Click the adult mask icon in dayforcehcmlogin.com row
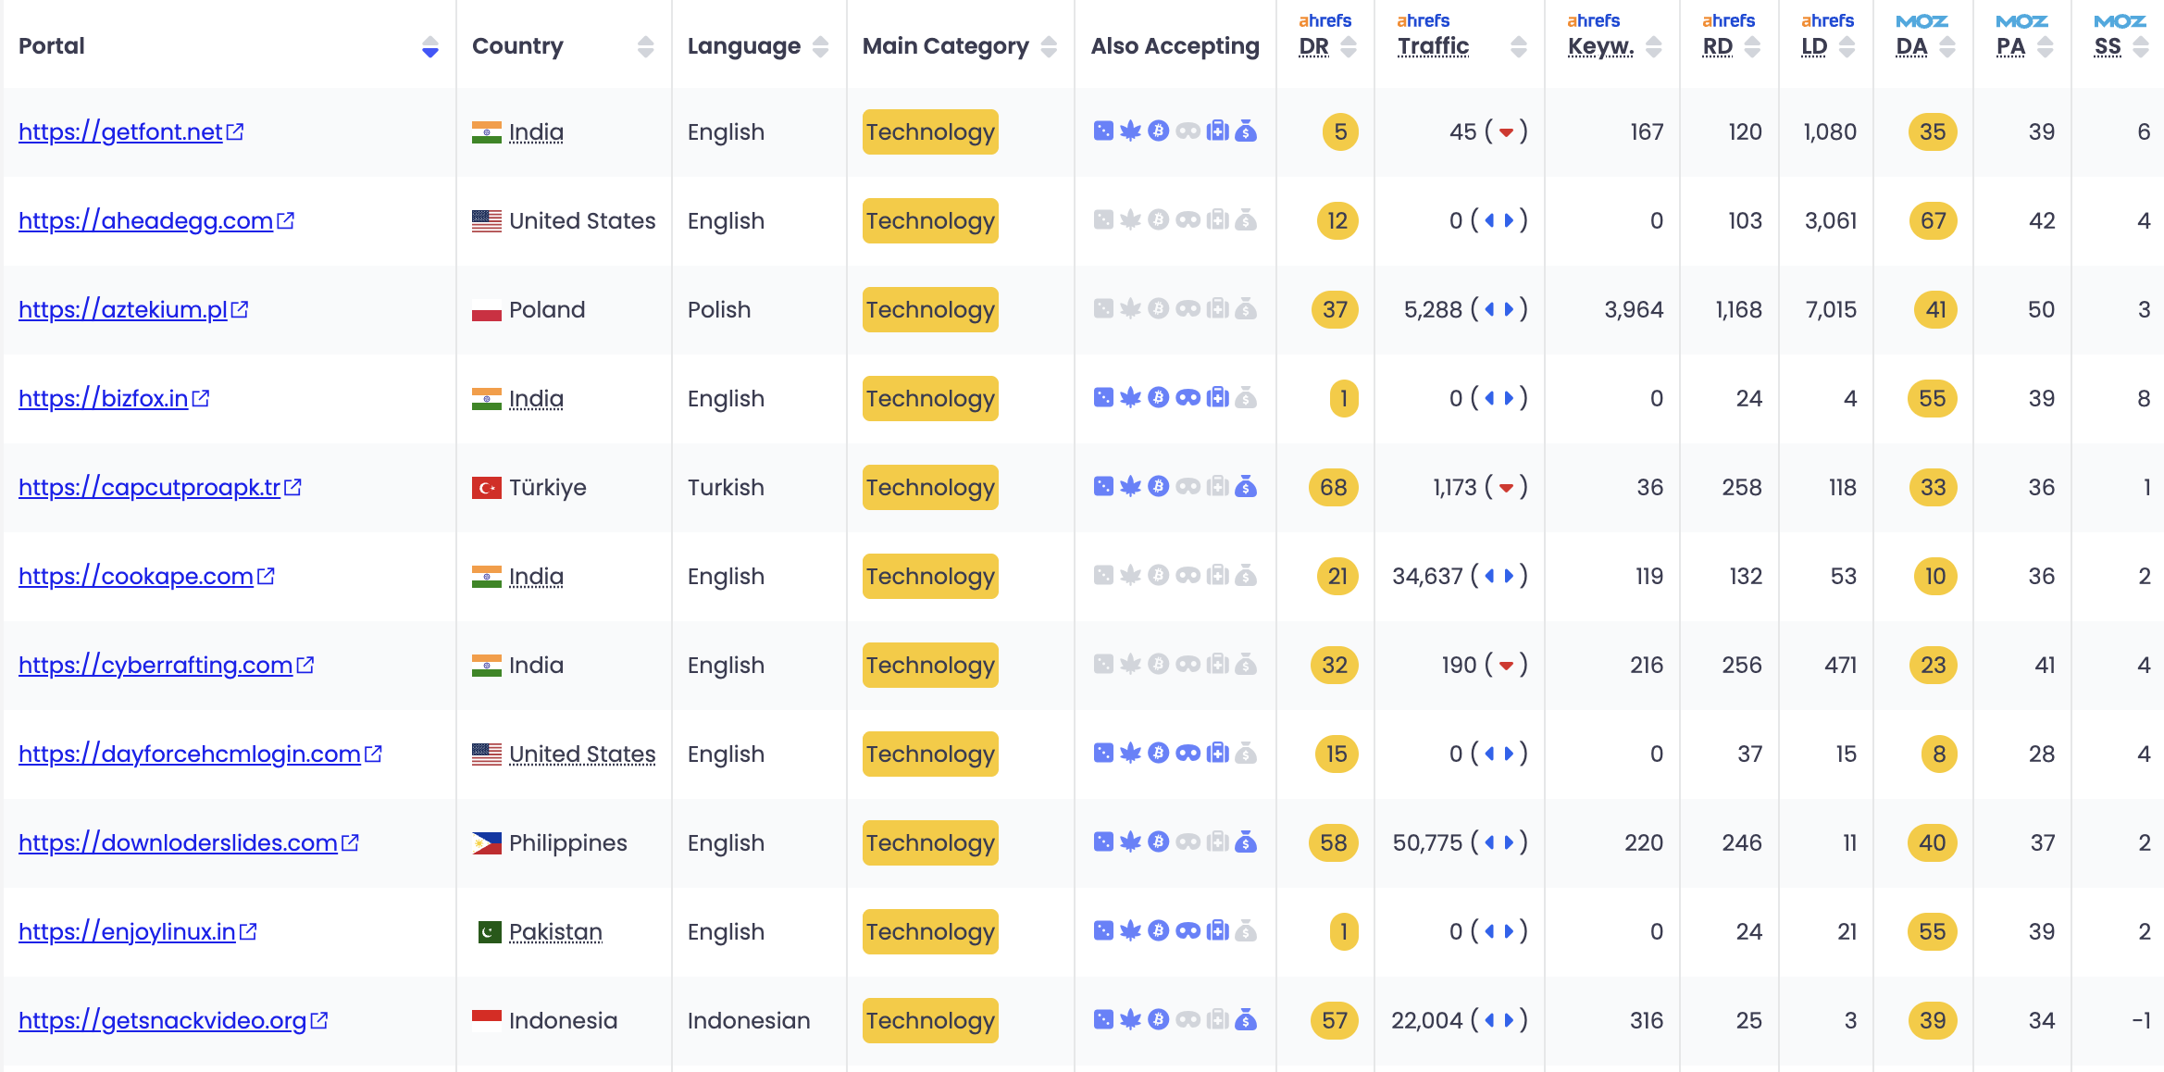Screen dimensions: 2164x1072 pos(1188,754)
